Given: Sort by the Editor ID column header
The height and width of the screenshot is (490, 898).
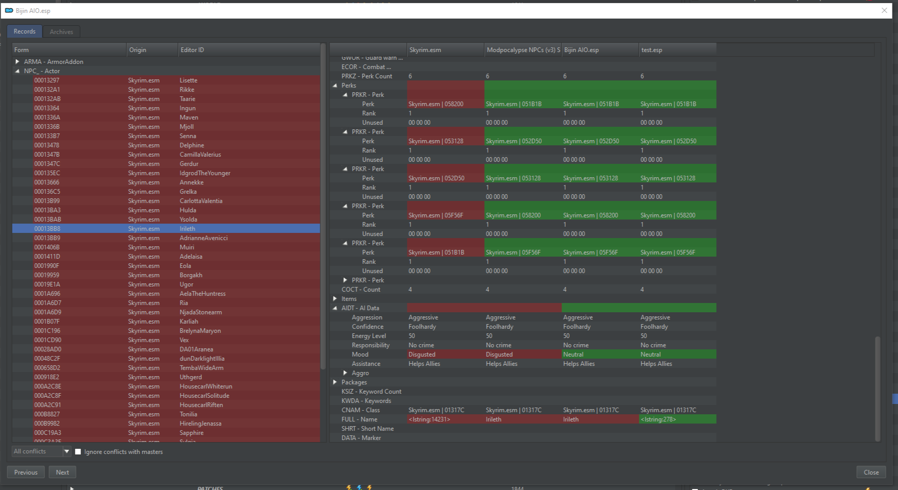Looking at the screenshot, I should click(249, 50).
